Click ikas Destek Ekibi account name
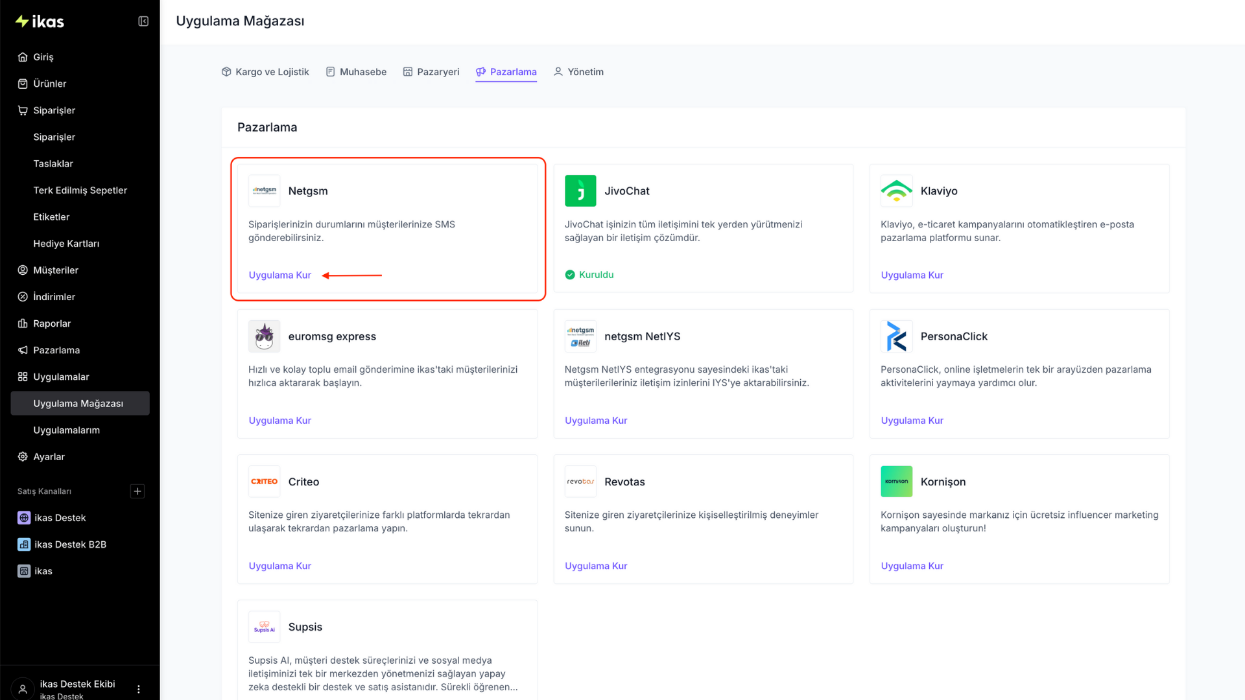 point(77,684)
